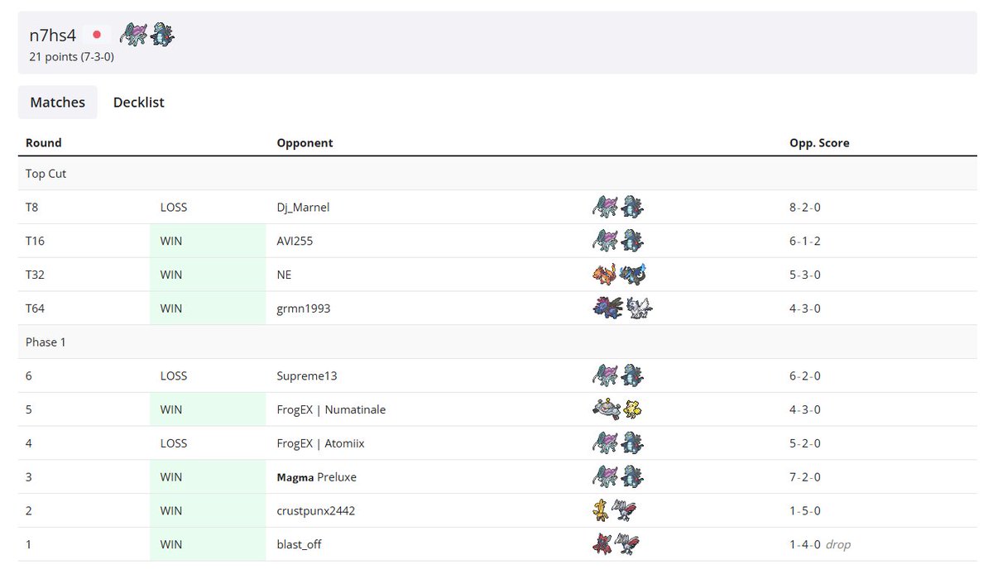The height and width of the screenshot is (574, 993).
Task: Click the second deck icon in crustpunx2442 row
Action: (x=625, y=511)
